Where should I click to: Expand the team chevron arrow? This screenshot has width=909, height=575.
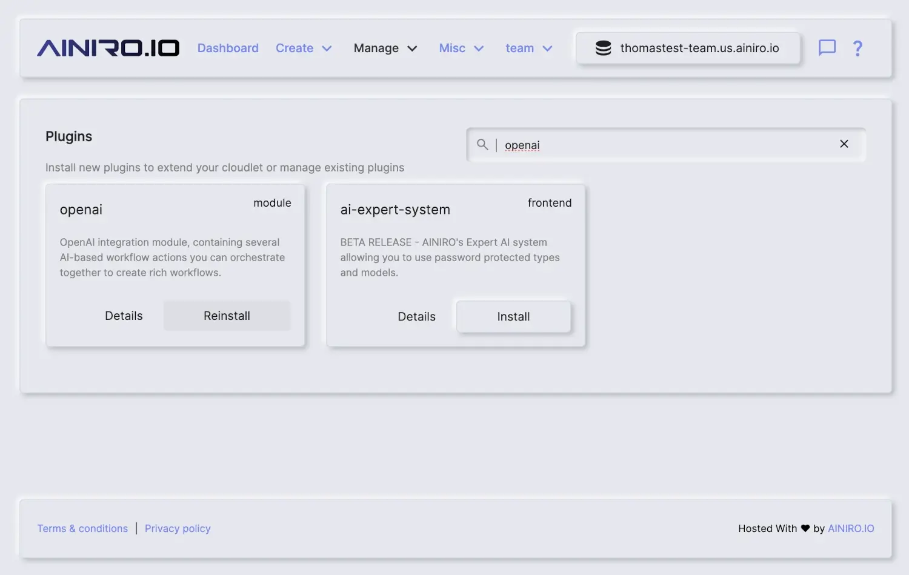(547, 48)
